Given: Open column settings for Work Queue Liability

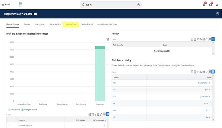Looking at the screenshot, I should tap(204, 72).
